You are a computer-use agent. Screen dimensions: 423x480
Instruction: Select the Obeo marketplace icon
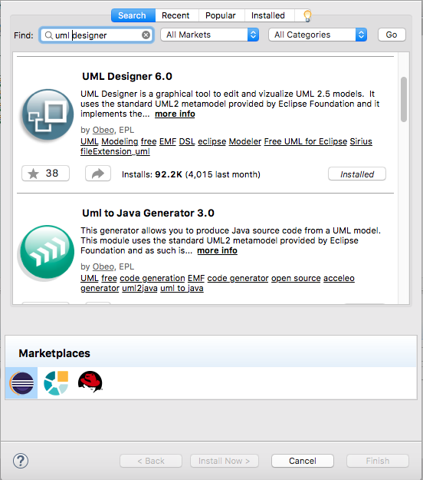point(56,383)
